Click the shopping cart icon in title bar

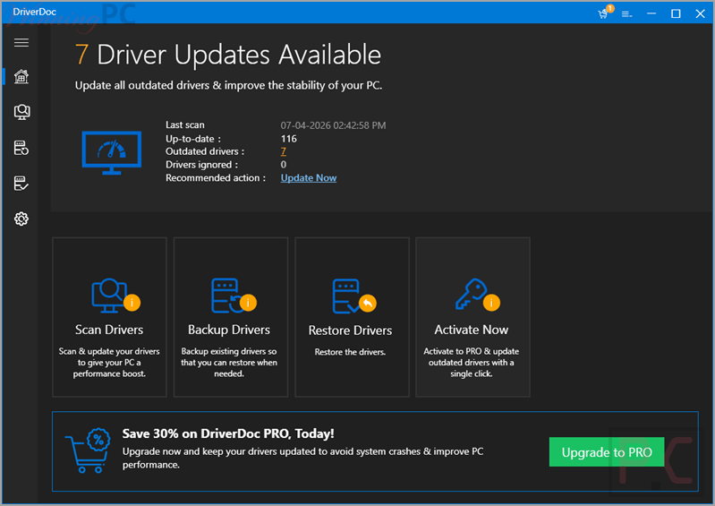tap(605, 13)
